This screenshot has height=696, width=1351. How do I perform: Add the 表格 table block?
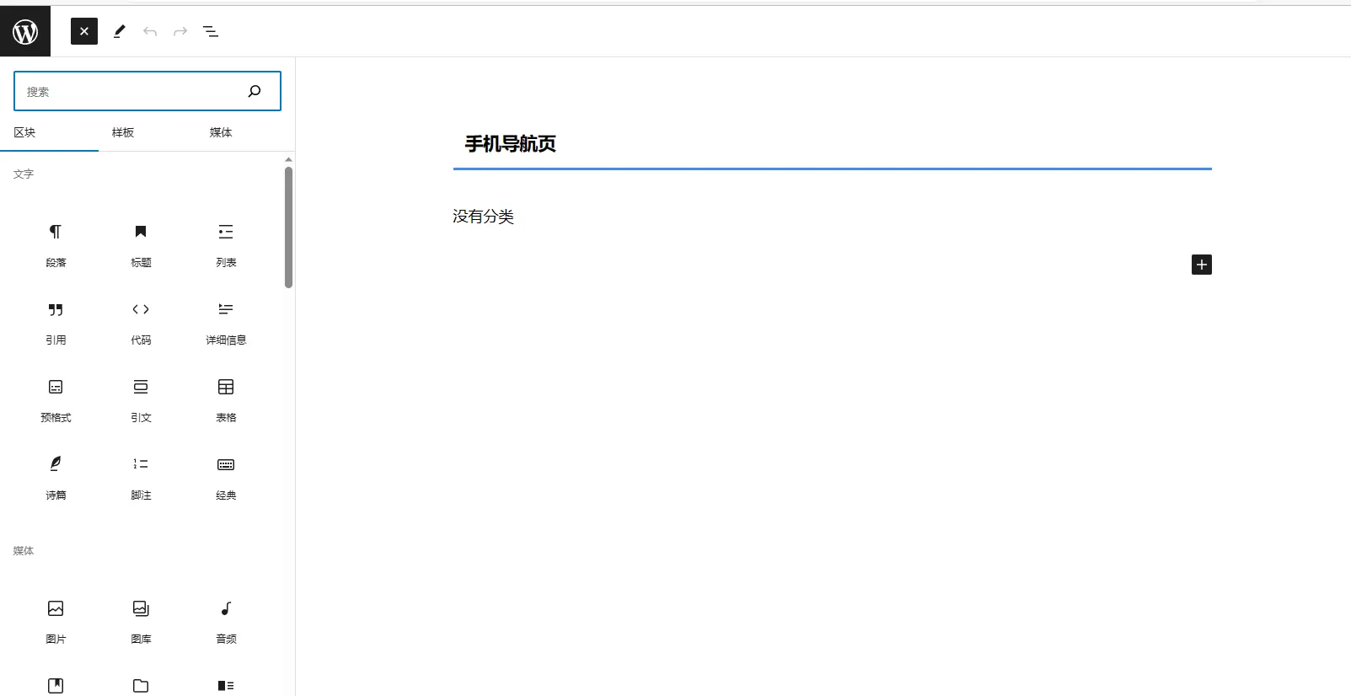226,400
